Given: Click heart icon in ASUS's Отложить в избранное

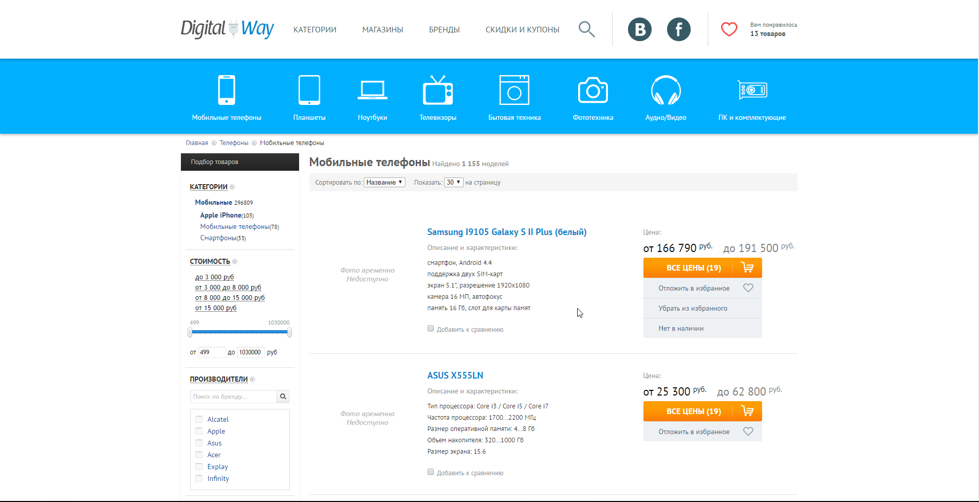Looking at the screenshot, I should 748,432.
